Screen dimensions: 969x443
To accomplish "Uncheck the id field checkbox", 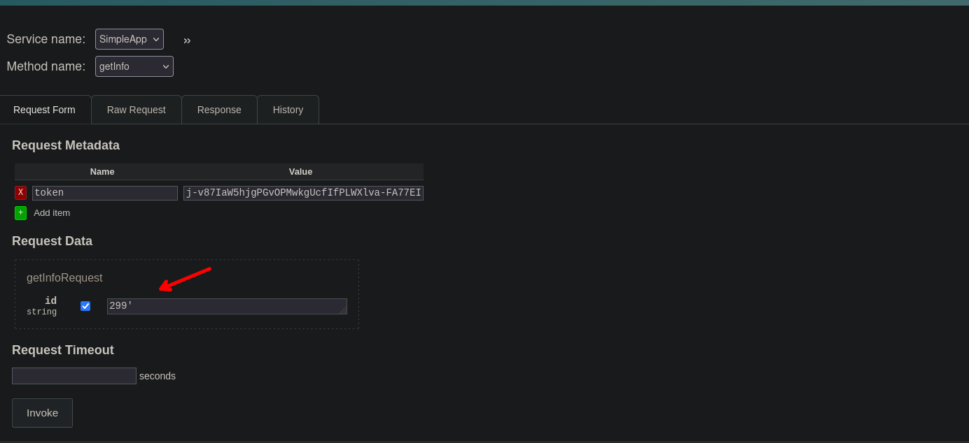I will click(x=85, y=306).
